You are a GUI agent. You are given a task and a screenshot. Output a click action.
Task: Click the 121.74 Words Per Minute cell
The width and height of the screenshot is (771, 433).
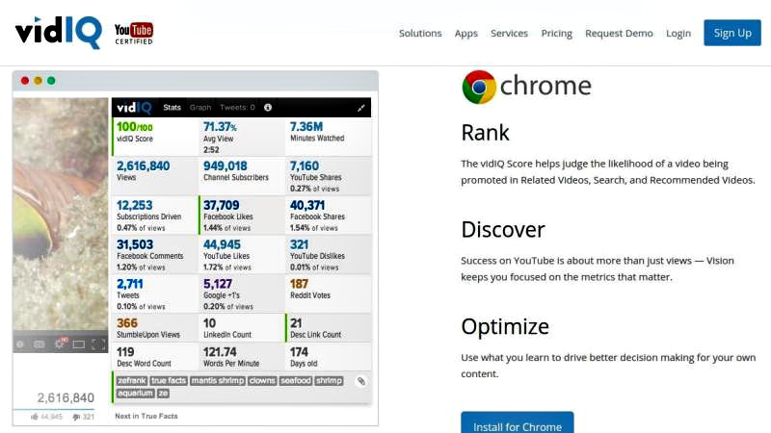pyautogui.click(x=242, y=357)
